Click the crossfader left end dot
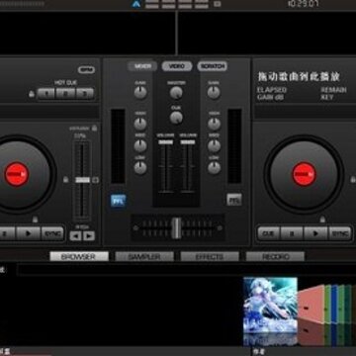Viewport: 356px width, 356px height. coord(135,227)
